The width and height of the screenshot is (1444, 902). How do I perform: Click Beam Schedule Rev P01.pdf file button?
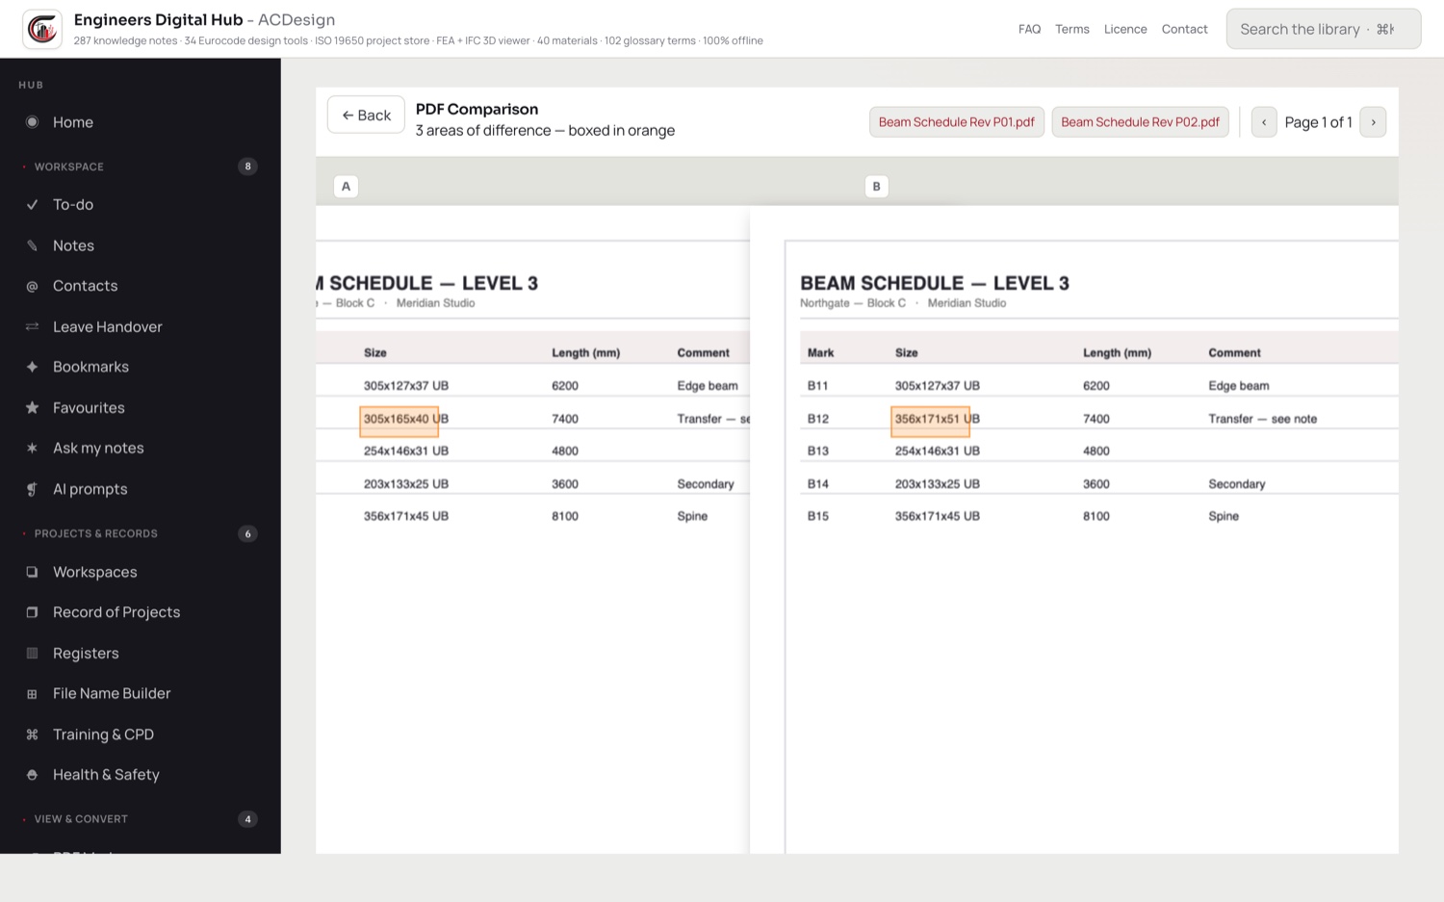coord(956,122)
